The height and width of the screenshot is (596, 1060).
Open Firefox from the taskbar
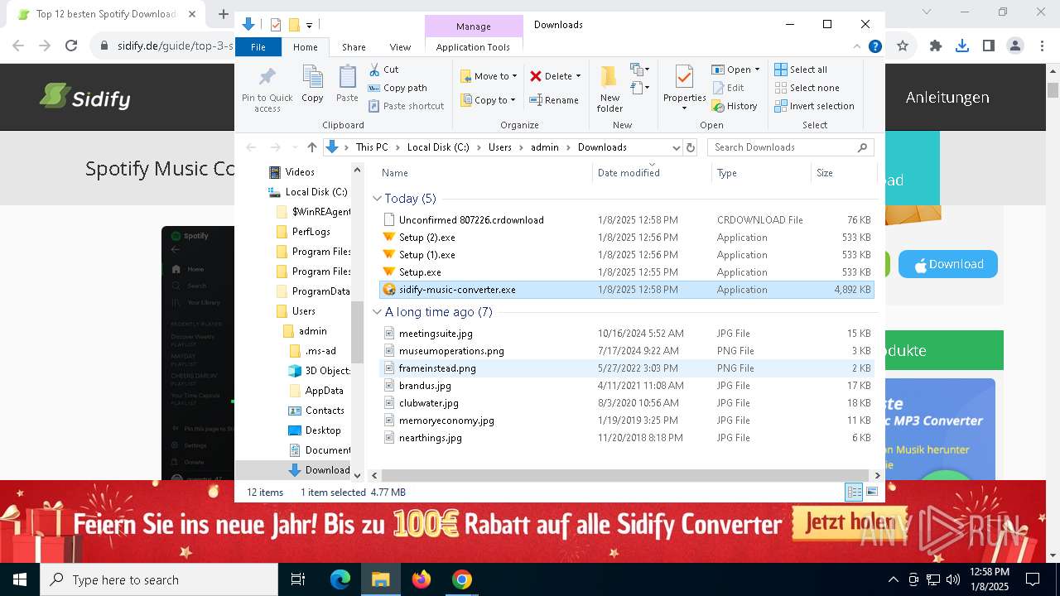click(x=422, y=579)
